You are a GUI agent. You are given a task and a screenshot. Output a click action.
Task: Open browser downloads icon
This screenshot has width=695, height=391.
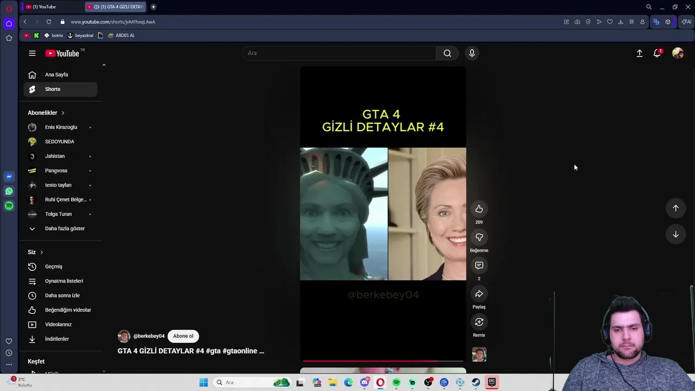621,22
